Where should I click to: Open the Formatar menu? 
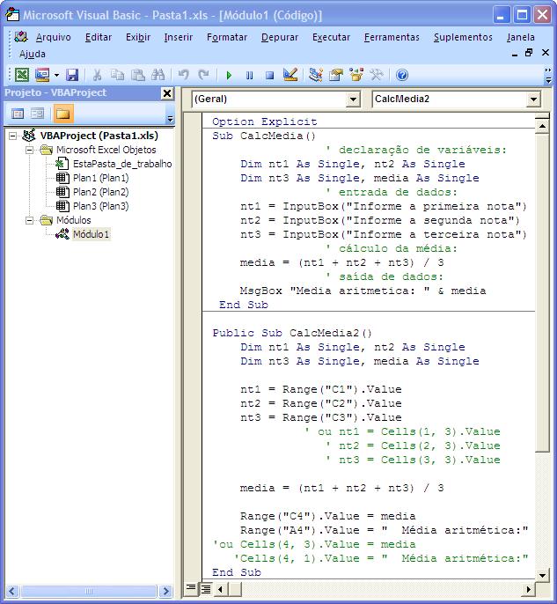tap(227, 37)
